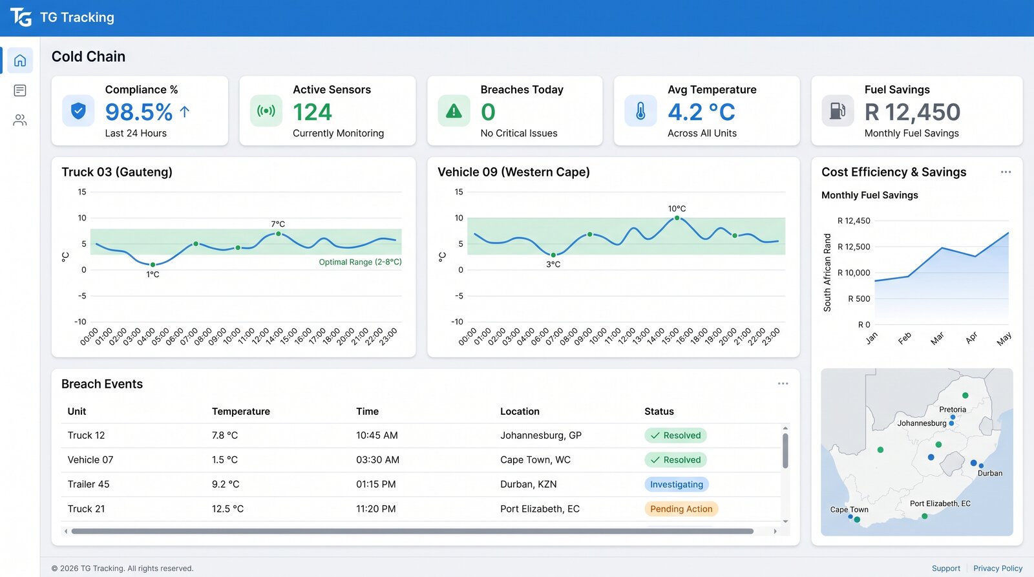
Task: Select the Trailer 45 unit cell
Action: (x=89, y=485)
